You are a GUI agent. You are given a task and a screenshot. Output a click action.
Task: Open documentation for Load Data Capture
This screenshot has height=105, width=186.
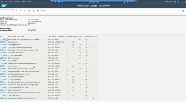[73, 95]
